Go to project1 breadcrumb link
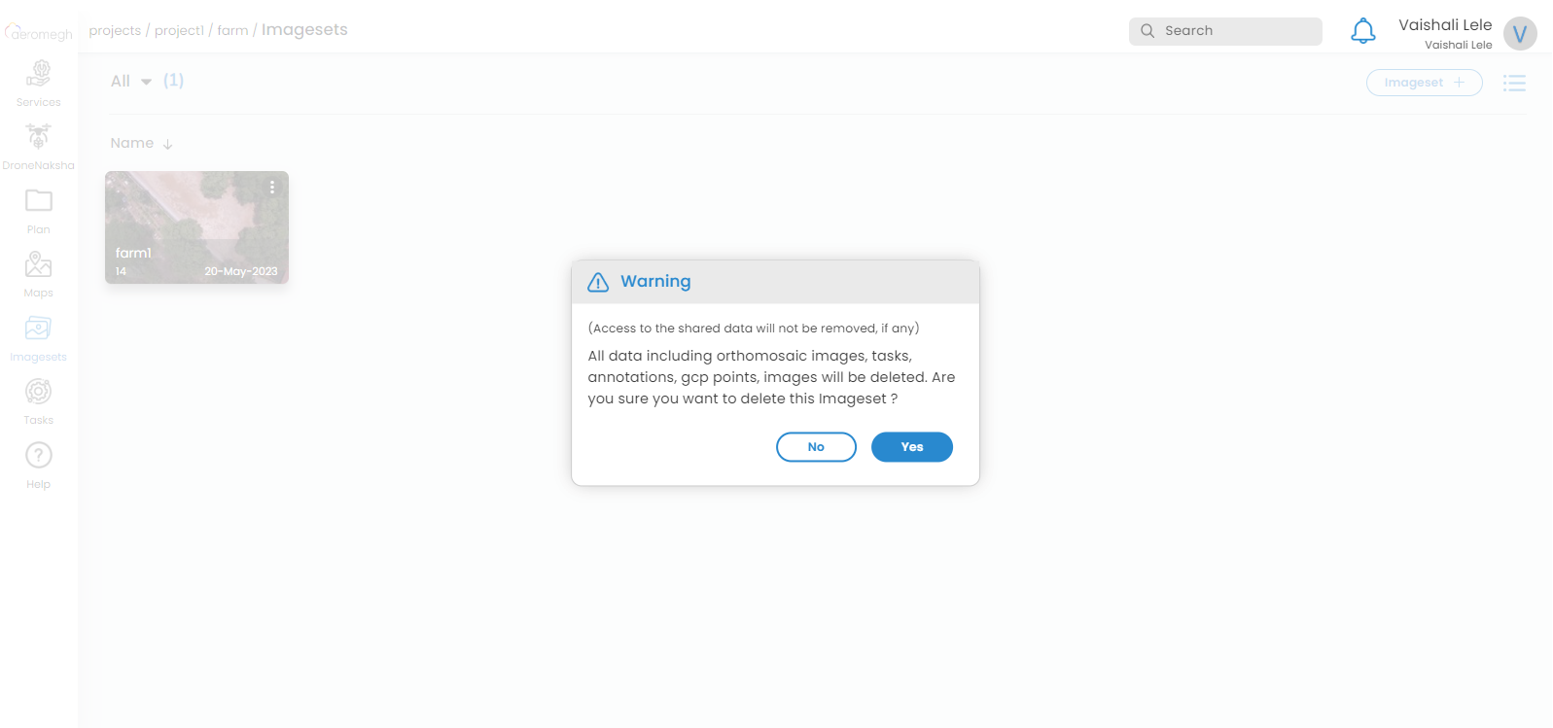1553x728 pixels. tap(180, 30)
